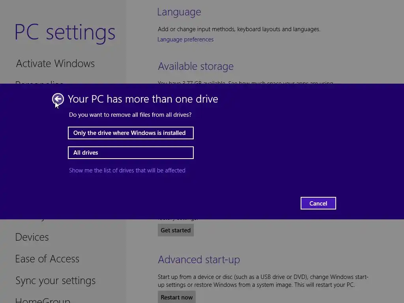Open Language preferences link
404x303 pixels.
pyautogui.click(x=185, y=39)
